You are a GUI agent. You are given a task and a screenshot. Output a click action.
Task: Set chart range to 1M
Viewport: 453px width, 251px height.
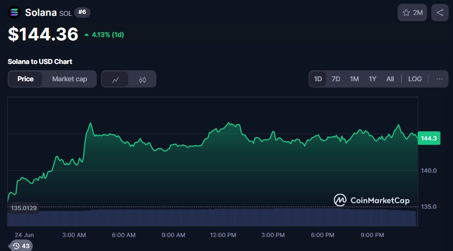coord(354,79)
